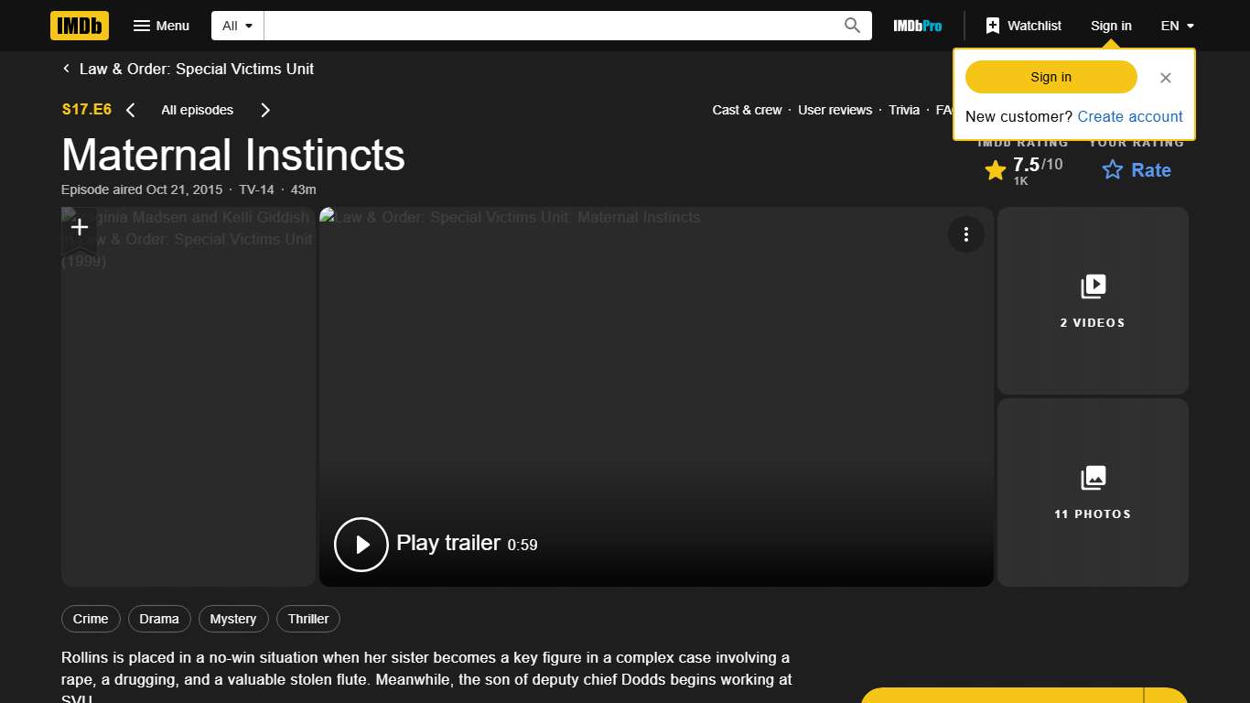Open the search magnifier icon

pyautogui.click(x=851, y=26)
